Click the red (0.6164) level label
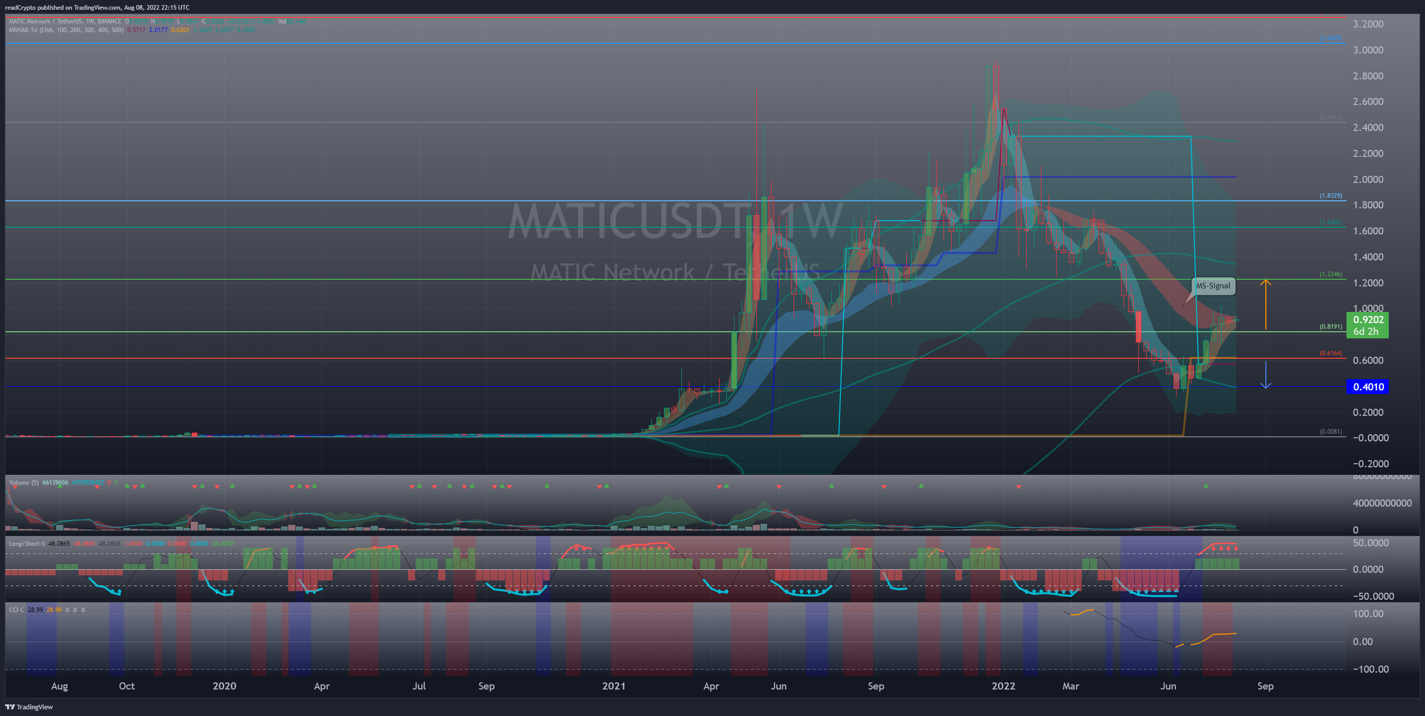Image resolution: width=1425 pixels, height=716 pixels. click(1331, 353)
